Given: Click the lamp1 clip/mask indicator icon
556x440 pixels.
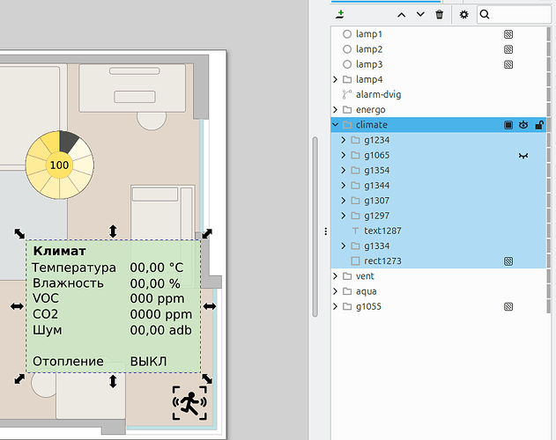Looking at the screenshot, I should click(508, 34).
